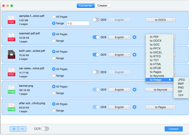Open OCR settings gear for scanned-pdf.pdf
The height and width of the screenshot is (136, 193).
coord(134,37)
